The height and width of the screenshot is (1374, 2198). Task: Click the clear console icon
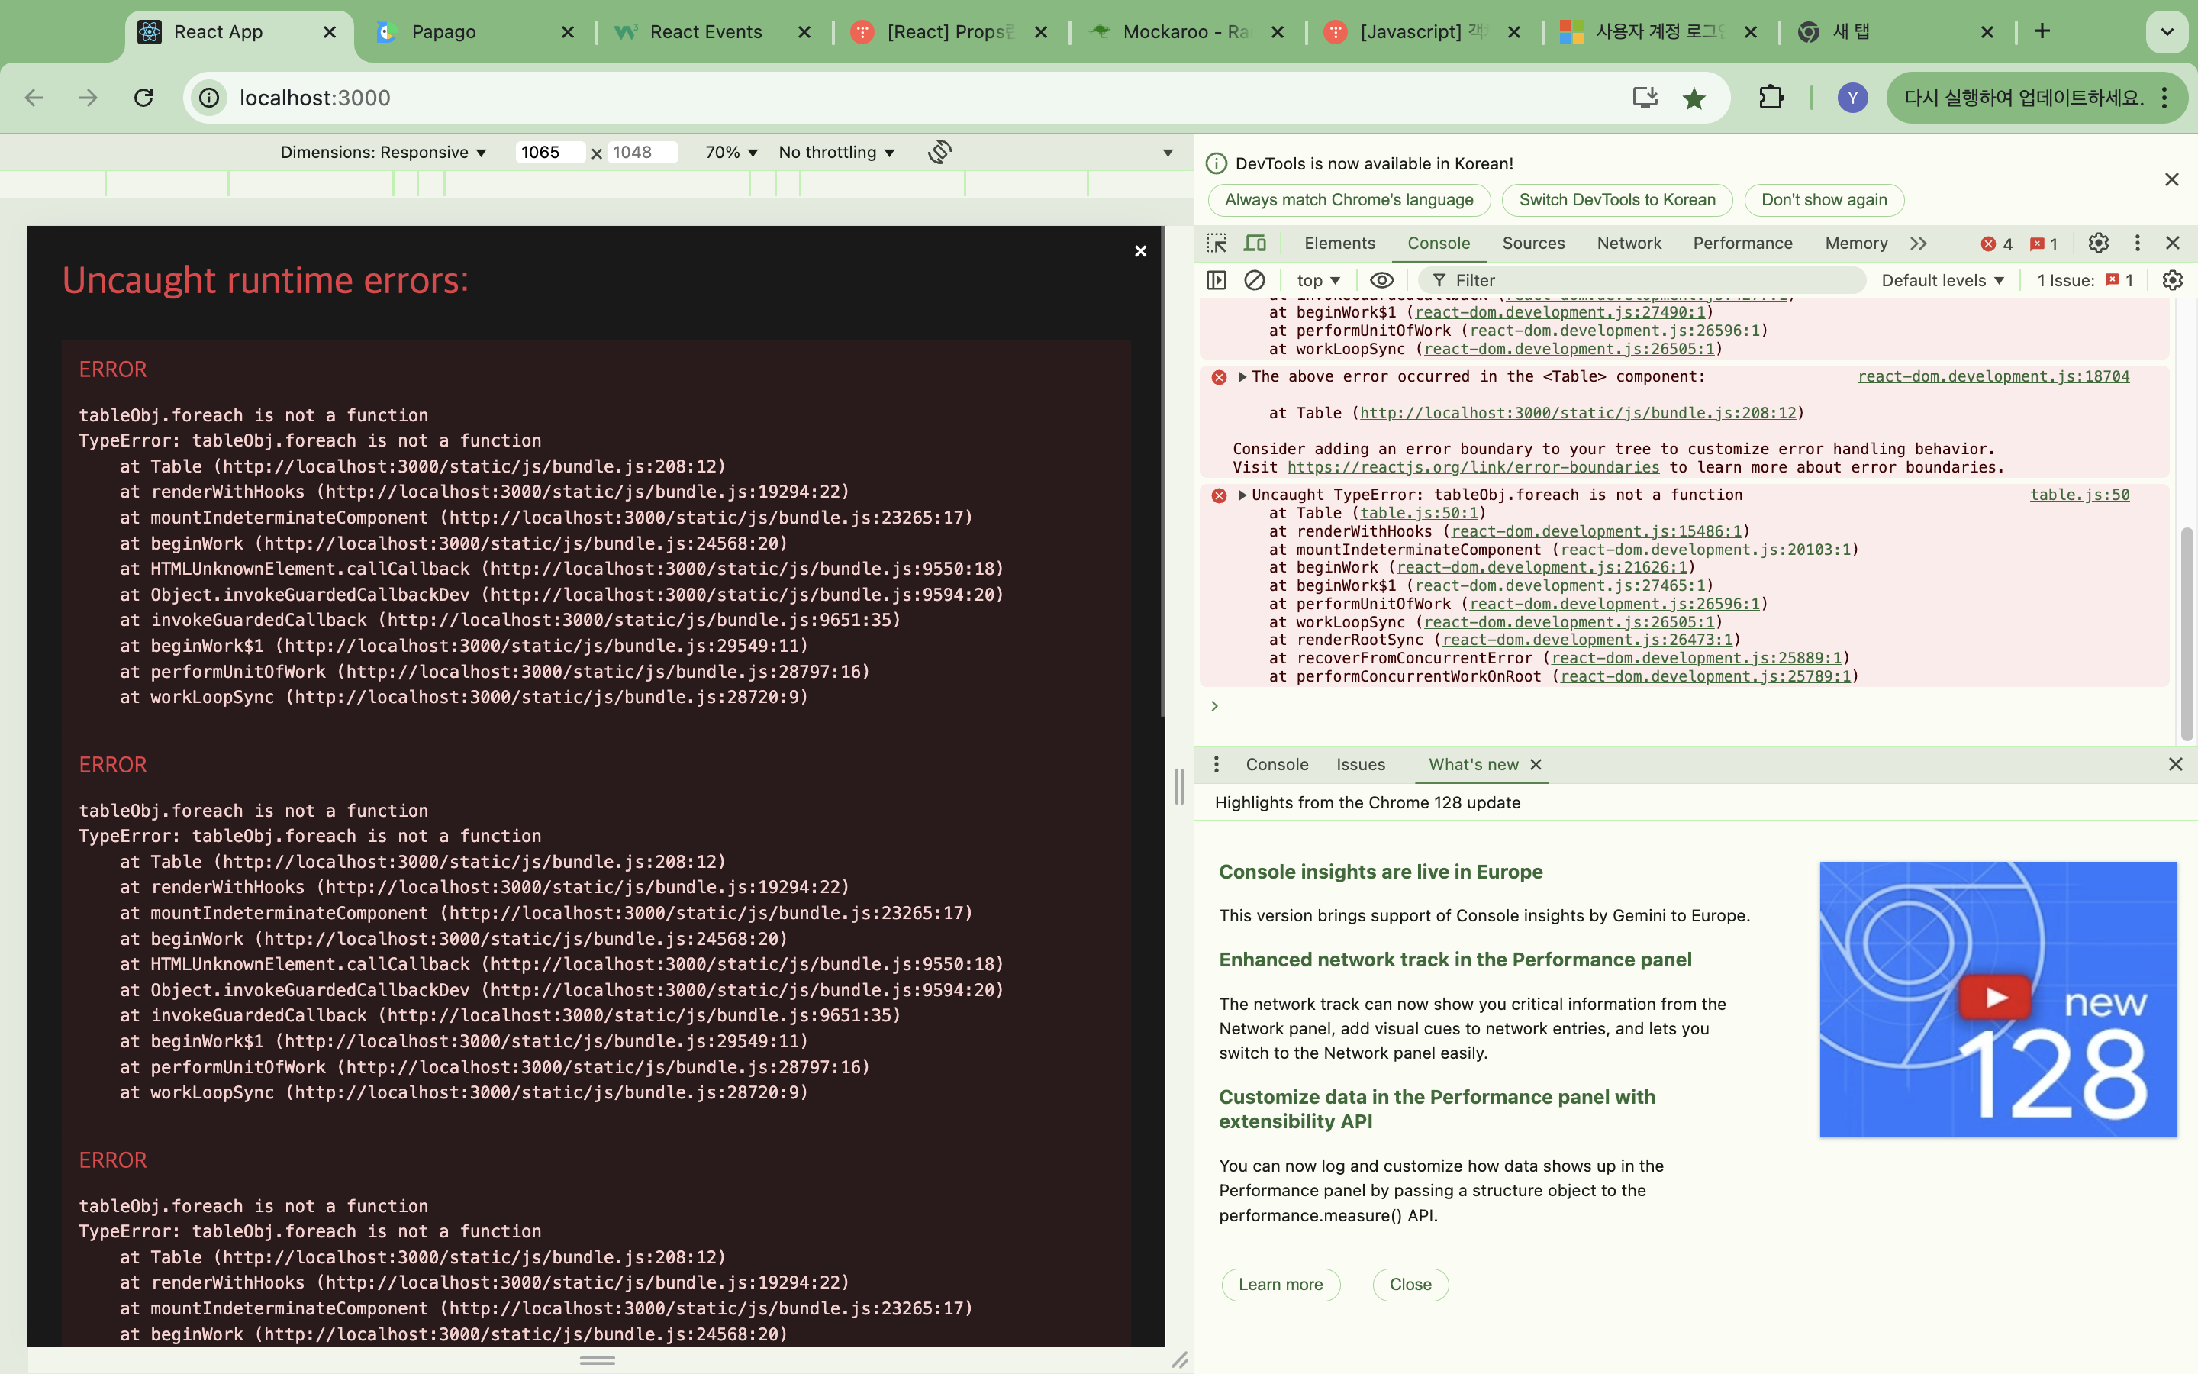pyautogui.click(x=1255, y=280)
